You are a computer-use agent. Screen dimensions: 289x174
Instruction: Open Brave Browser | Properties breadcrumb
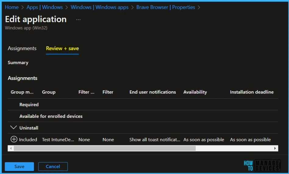(166, 7)
